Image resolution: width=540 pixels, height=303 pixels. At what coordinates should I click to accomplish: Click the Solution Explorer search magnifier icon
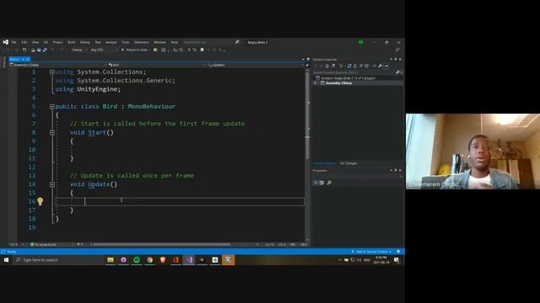pyautogui.click(x=397, y=72)
